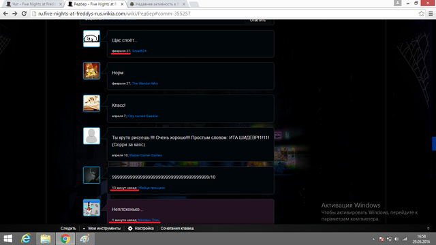
Task: Click the Action Center flag tray icon
Action: pos(381,239)
